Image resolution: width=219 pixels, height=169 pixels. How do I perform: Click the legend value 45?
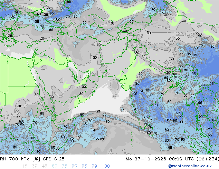pyautogui.click(x=45, y=166)
